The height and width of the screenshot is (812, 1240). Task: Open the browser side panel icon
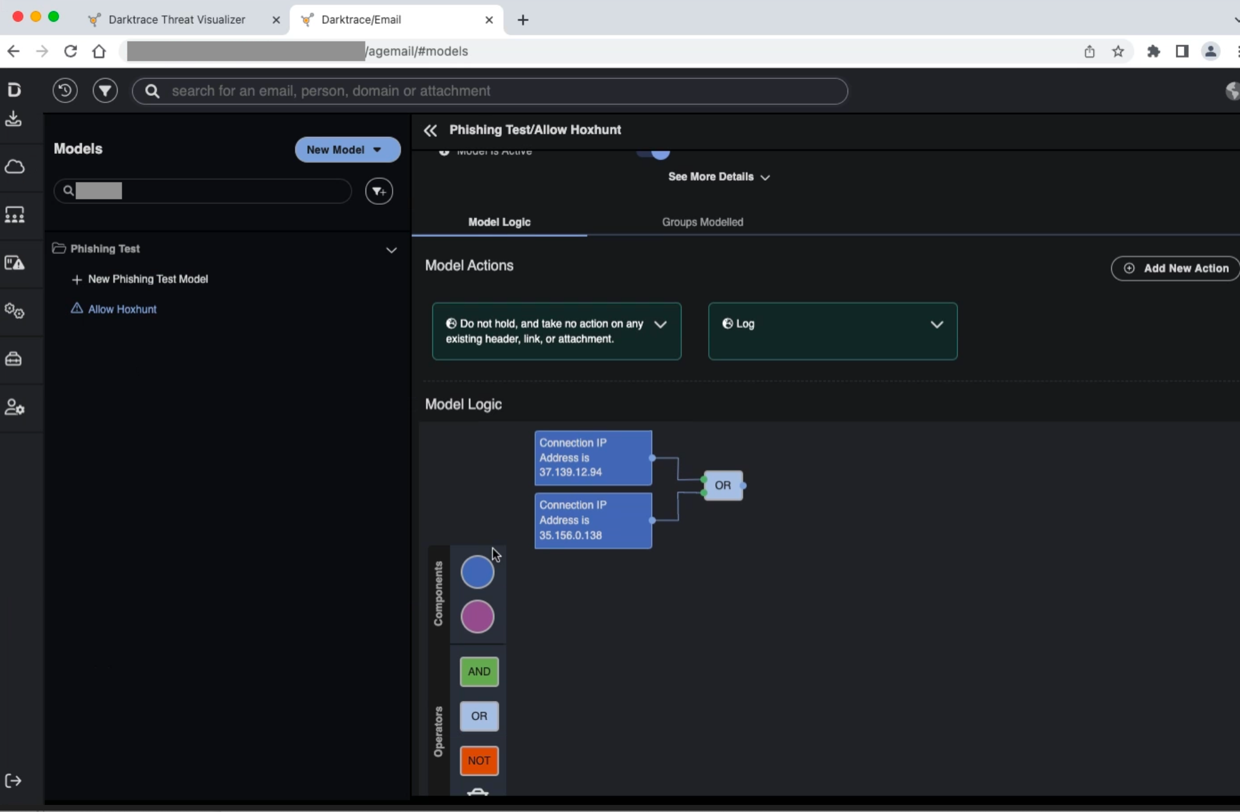point(1182,51)
